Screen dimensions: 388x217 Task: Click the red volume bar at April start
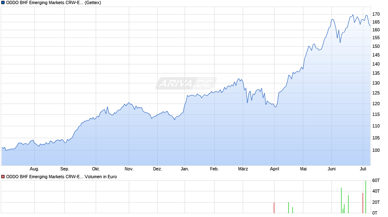click(x=274, y=208)
